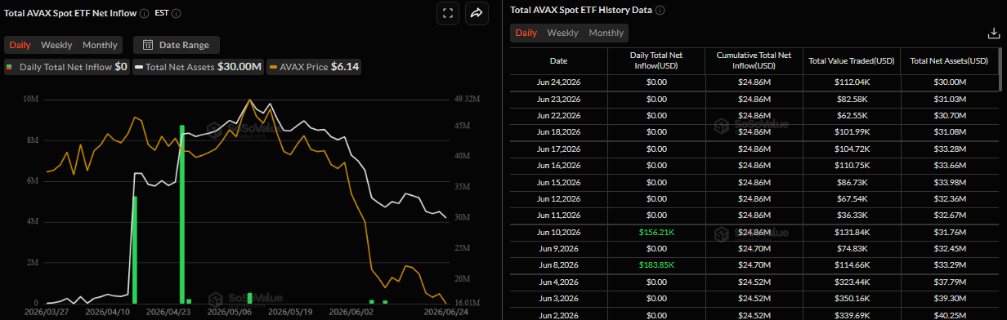Click the Date column header
This screenshot has width=1007, height=320.
click(558, 60)
